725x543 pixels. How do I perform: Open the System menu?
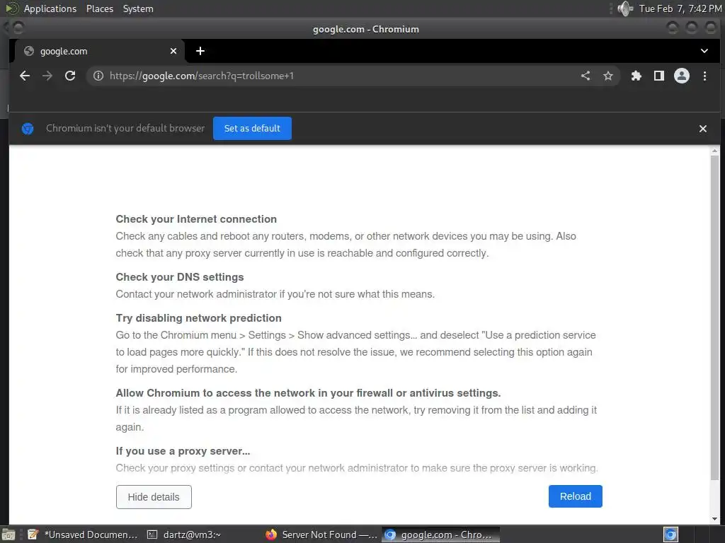click(138, 8)
